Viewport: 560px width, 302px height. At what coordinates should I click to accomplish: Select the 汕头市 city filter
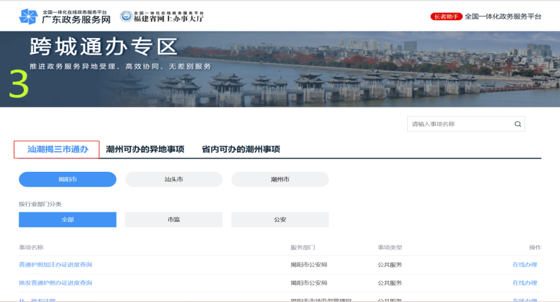coord(174,180)
